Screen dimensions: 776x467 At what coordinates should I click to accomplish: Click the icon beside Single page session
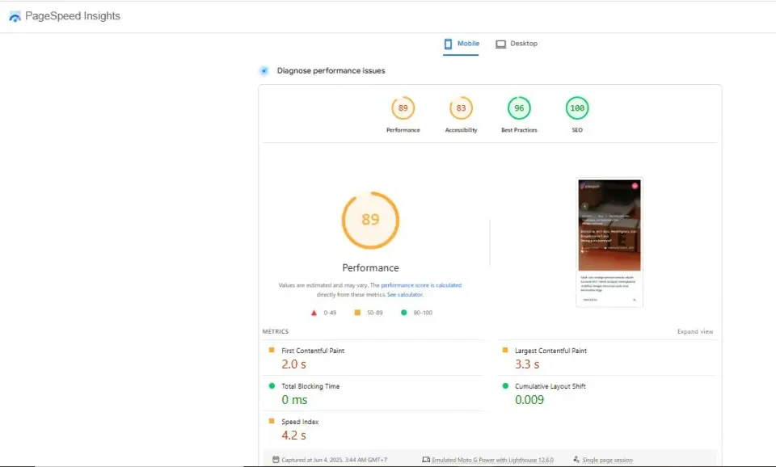(576, 460)
